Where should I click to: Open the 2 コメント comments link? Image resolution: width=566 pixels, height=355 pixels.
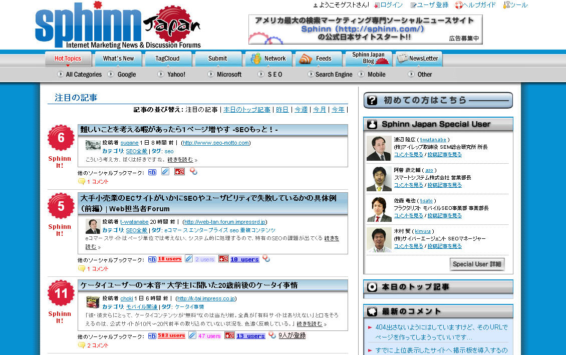[98, 345]
